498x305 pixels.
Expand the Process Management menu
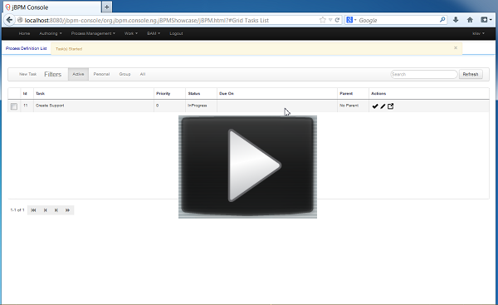93,33
